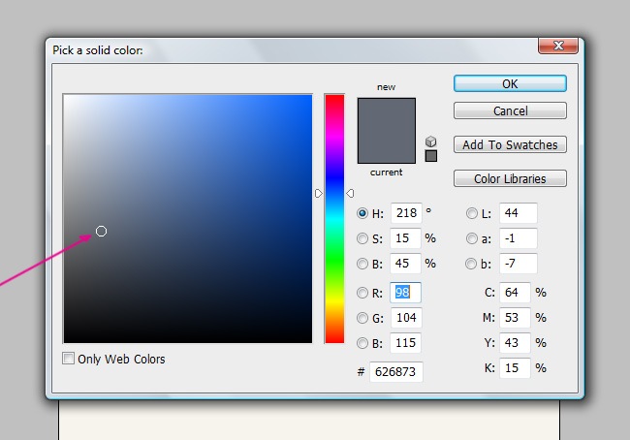
Task: Enable the Only Web Colors checkbox
Action: pos(69,359)
